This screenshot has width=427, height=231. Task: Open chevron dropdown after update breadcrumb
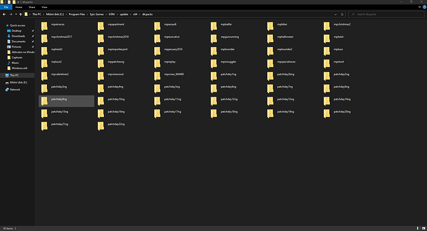[x=131, y=14]
